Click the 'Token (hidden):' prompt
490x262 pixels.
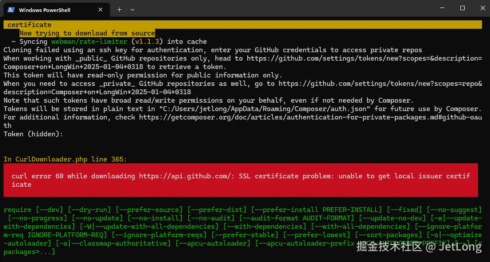[33, 134]
